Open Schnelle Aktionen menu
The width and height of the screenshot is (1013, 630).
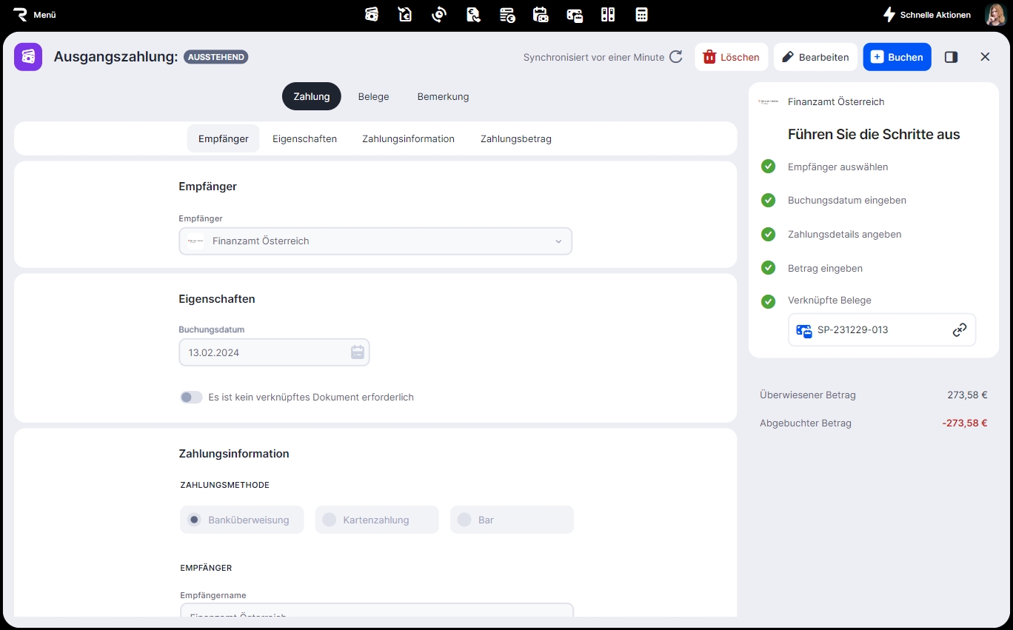click(926, 15)
